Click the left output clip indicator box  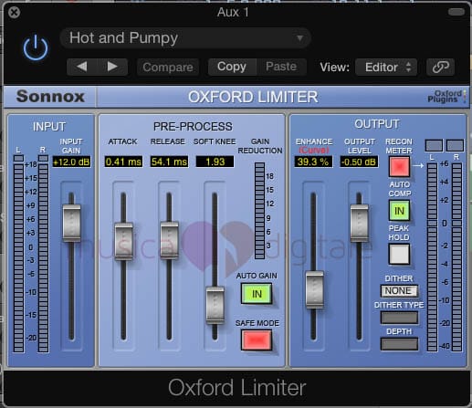click(434, 145)
